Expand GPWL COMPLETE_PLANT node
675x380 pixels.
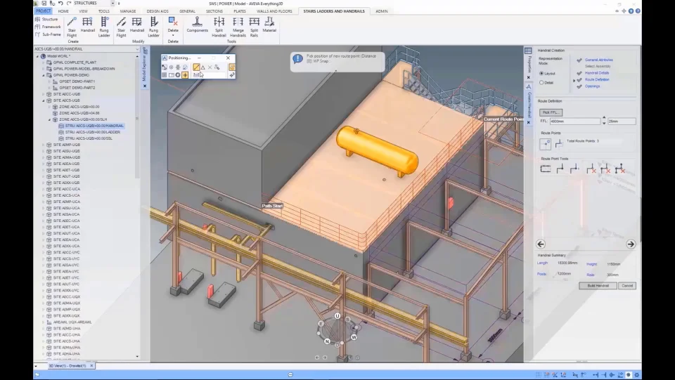[44, 63]
